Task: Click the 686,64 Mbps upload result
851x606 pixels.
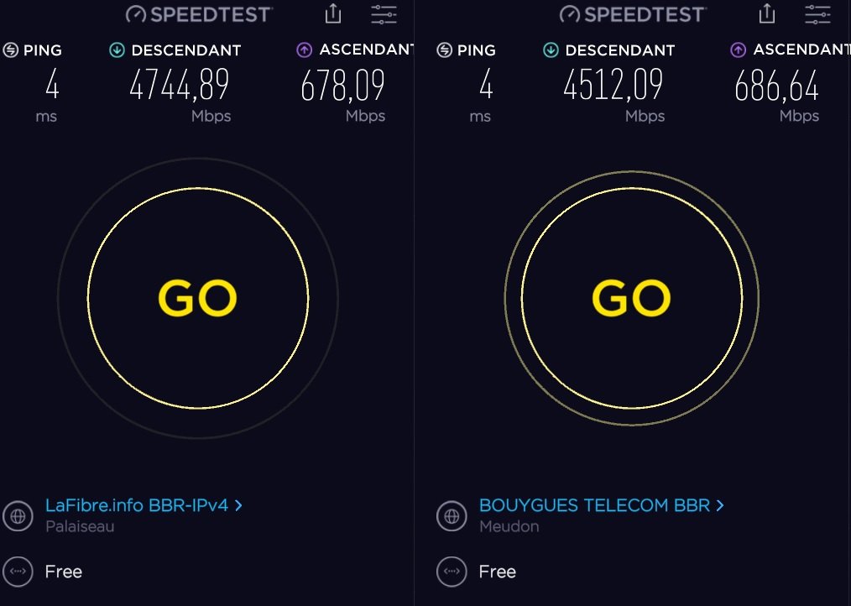Action: pos(776,86)
